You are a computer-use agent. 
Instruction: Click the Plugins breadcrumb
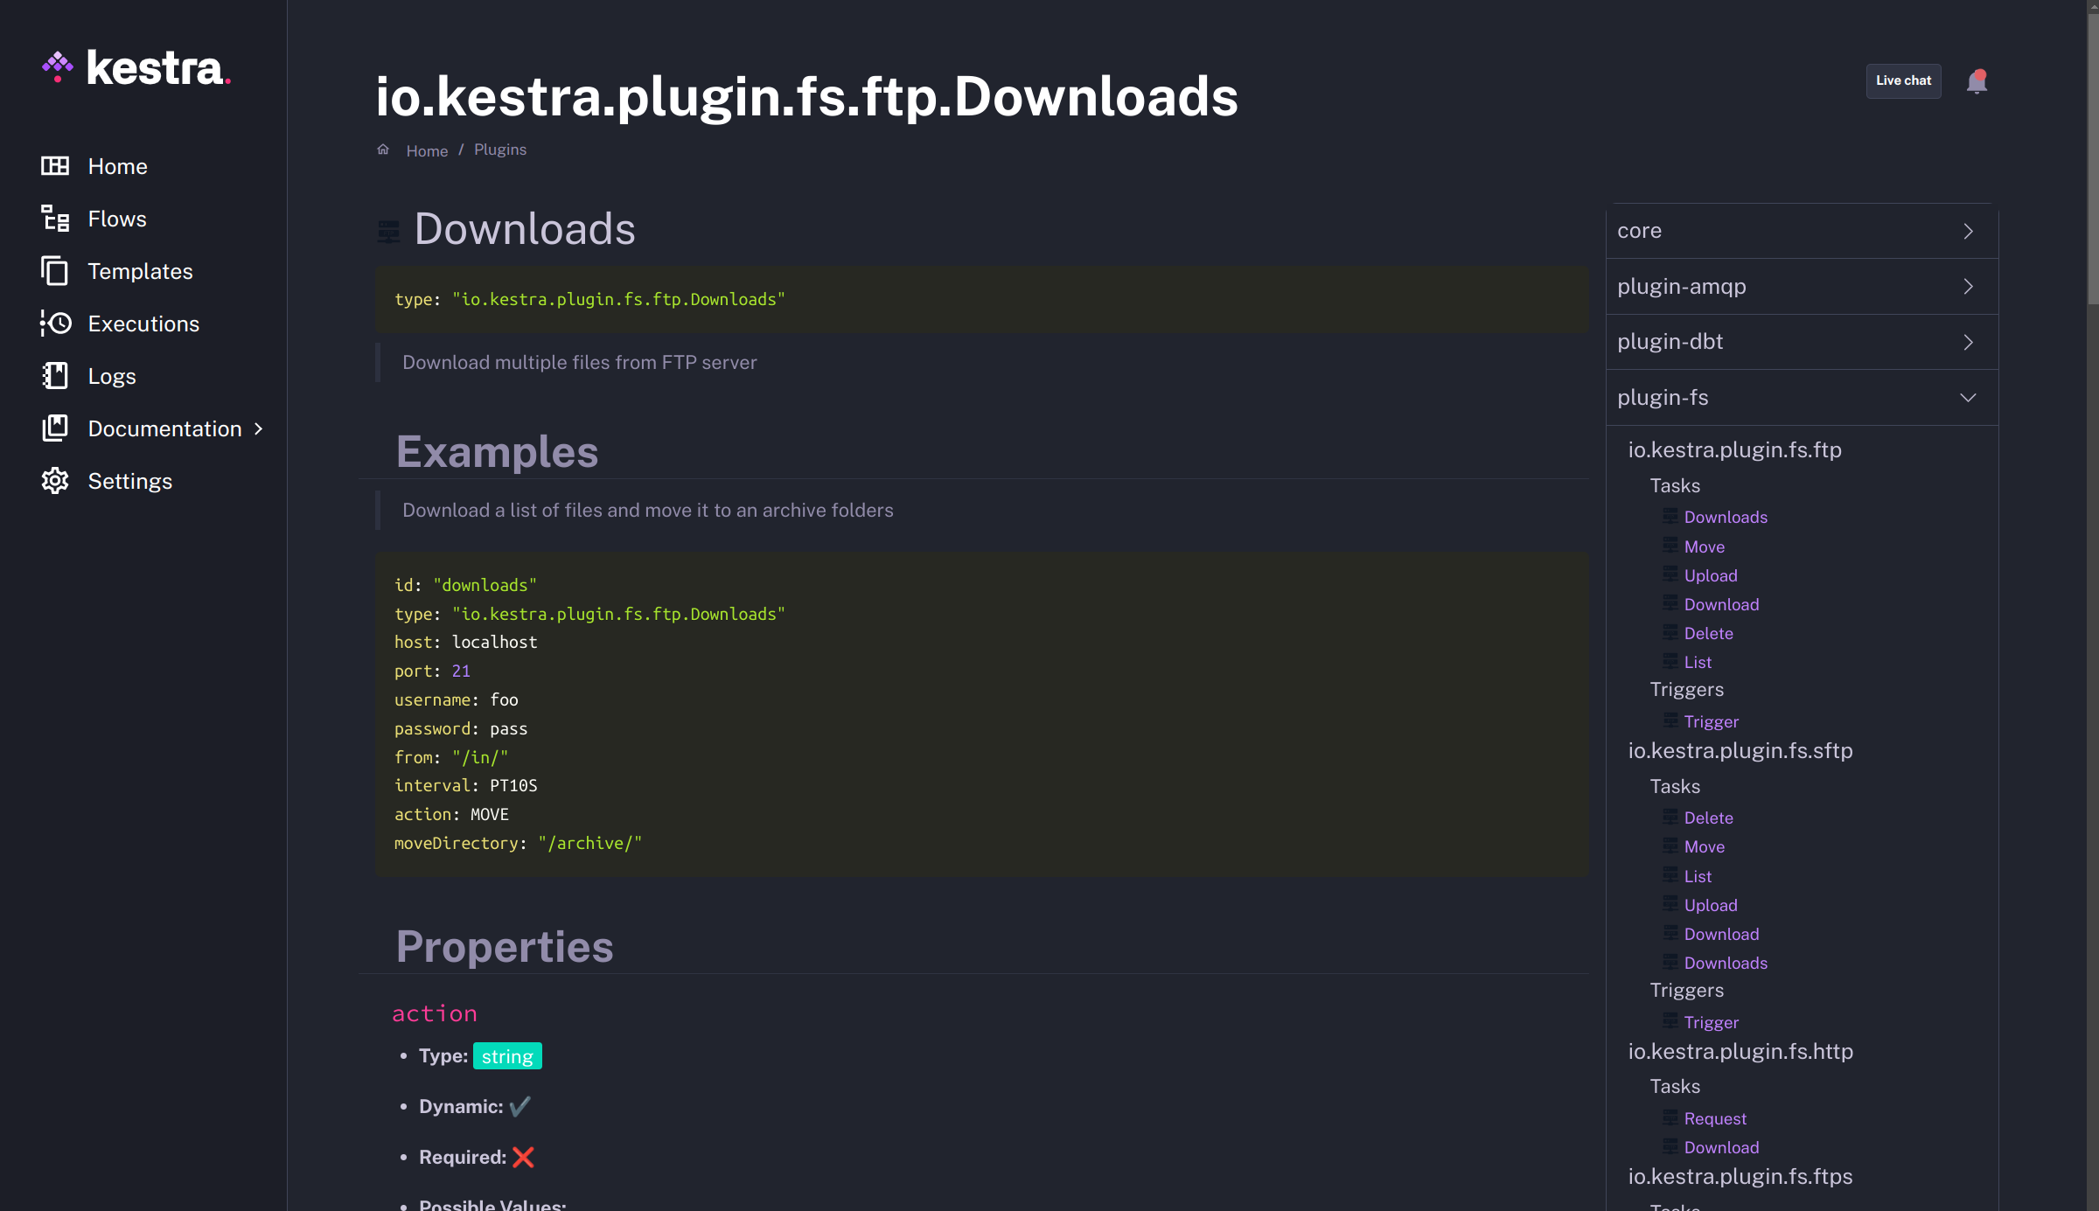point(500,150)
